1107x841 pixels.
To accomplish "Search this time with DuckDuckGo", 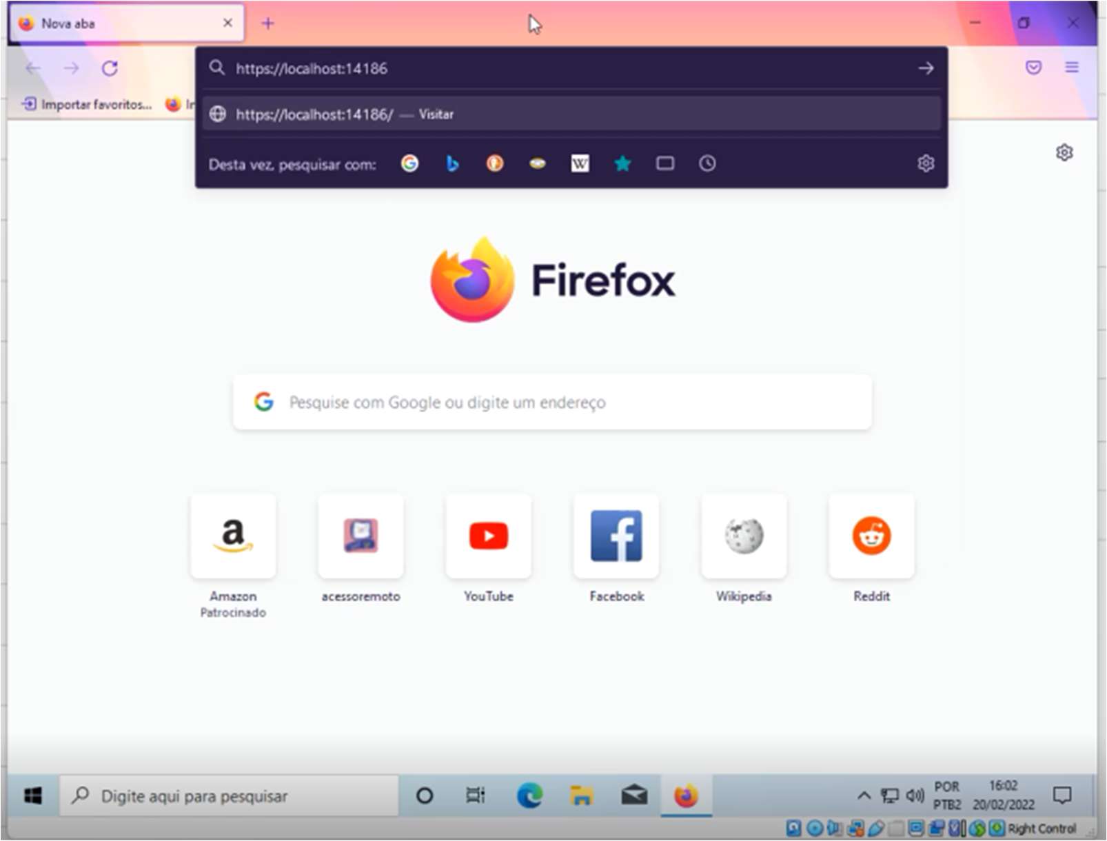I will (x=495, y=163).
